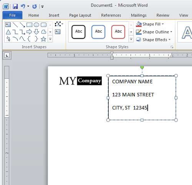Click the MY Company logo image
The image size is (192, 185).
coord(80,81)
